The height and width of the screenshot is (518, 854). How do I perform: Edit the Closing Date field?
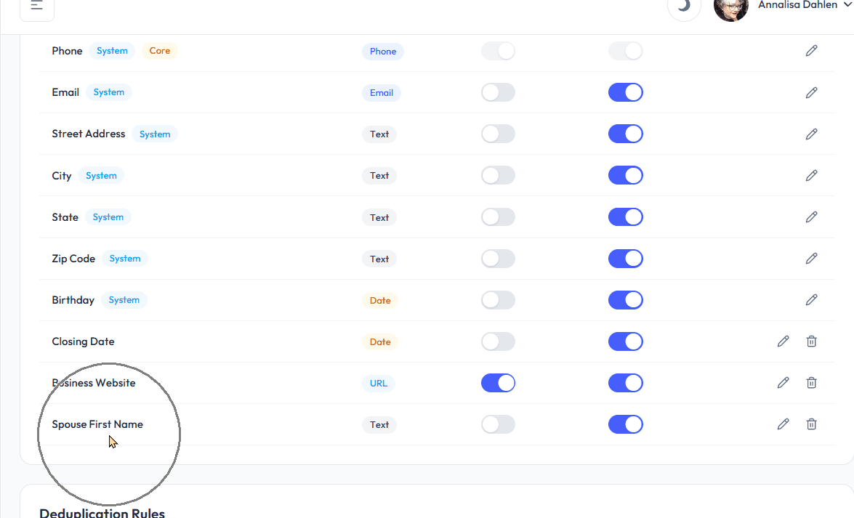(783, 341)
